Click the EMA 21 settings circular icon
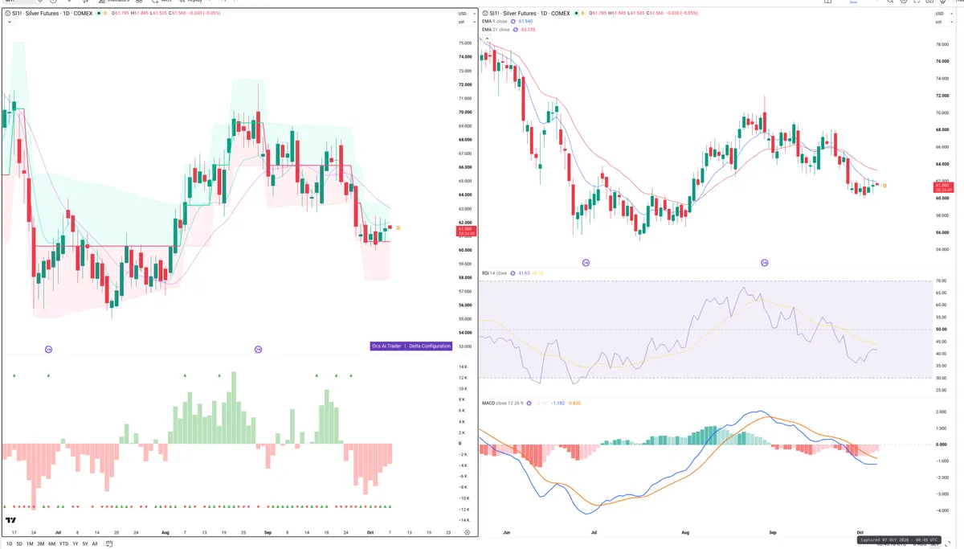This screenshot has width=964, height=549. 515,30
